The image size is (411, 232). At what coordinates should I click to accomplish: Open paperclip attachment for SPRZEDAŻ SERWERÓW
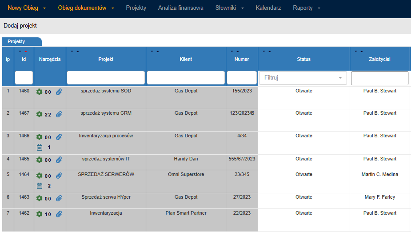pyautogui.click(x=59, y=176)
